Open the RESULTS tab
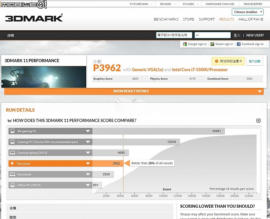Screen dimensions: 270x219 click(x=226, y=19)
